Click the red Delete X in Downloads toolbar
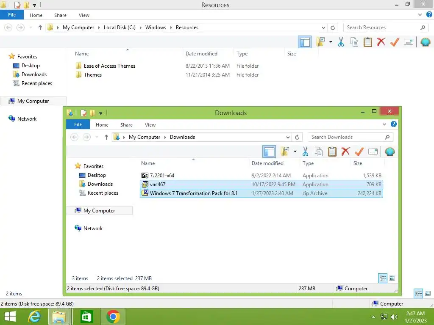The width and height of the screenshot is (434, 325). (x=345, y=151)
